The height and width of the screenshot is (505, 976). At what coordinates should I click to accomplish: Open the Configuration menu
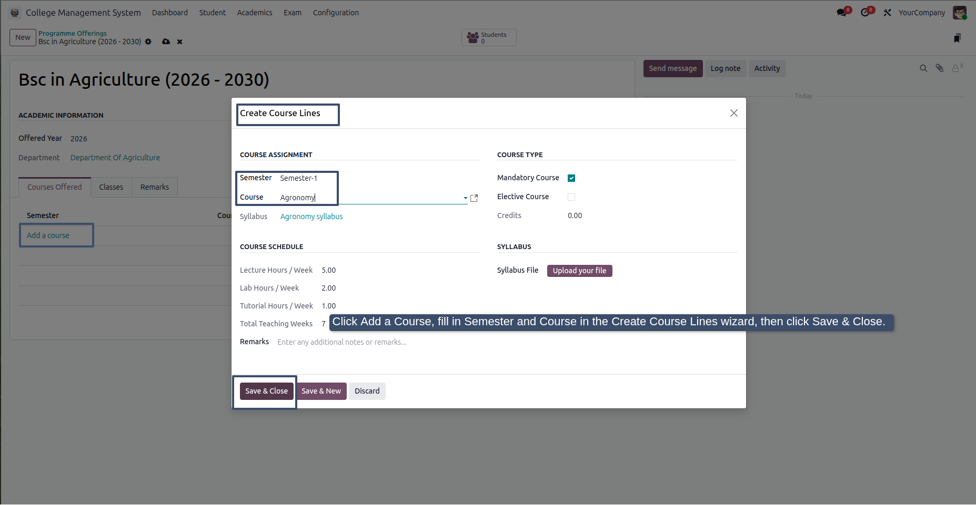[x=336, y=13]
